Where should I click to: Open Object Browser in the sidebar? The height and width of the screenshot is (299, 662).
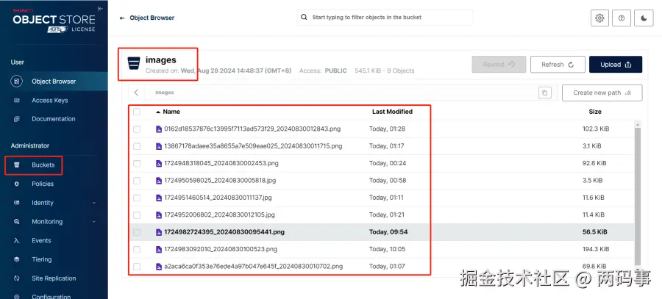[x=54, y=82]
